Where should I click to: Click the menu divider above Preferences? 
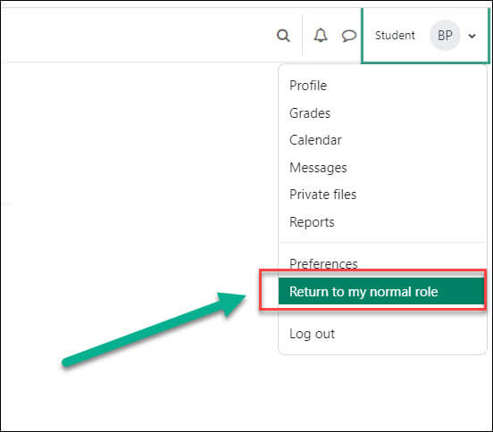(382, 242)
